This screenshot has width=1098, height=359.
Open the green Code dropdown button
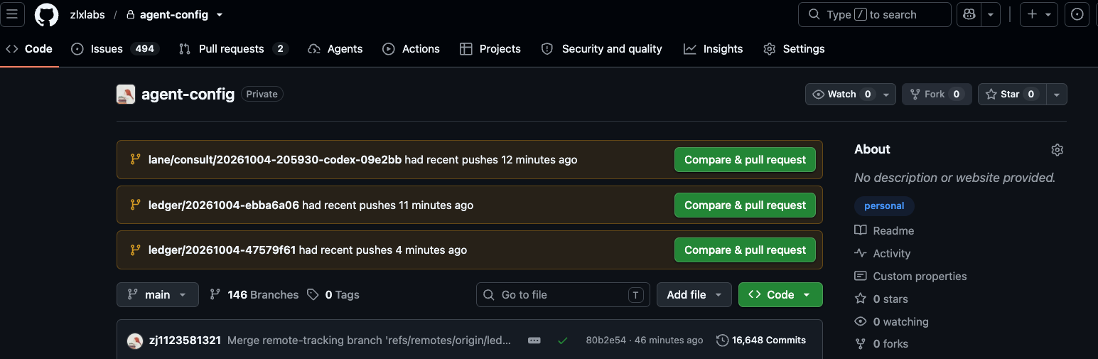coord(780,295)
